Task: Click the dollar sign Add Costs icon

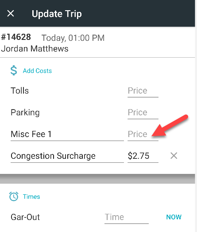Action: click(x=14, y=71)
